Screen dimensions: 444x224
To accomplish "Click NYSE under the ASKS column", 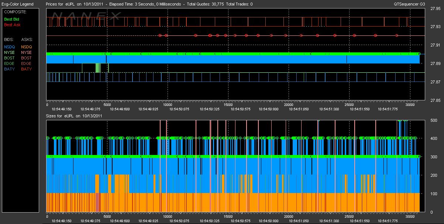I will pos(27,52).
